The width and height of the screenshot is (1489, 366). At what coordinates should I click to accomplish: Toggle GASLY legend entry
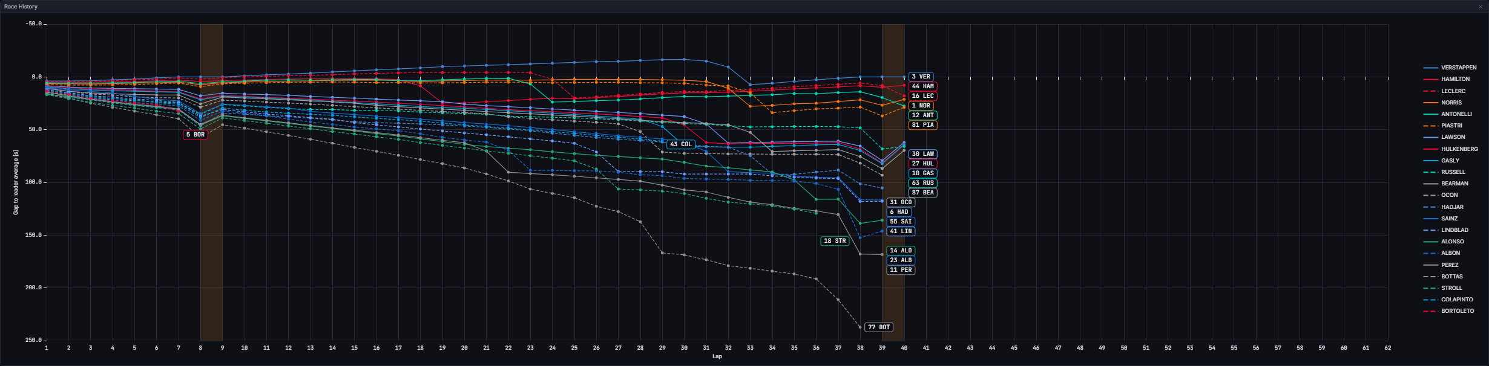(1440, 161)
